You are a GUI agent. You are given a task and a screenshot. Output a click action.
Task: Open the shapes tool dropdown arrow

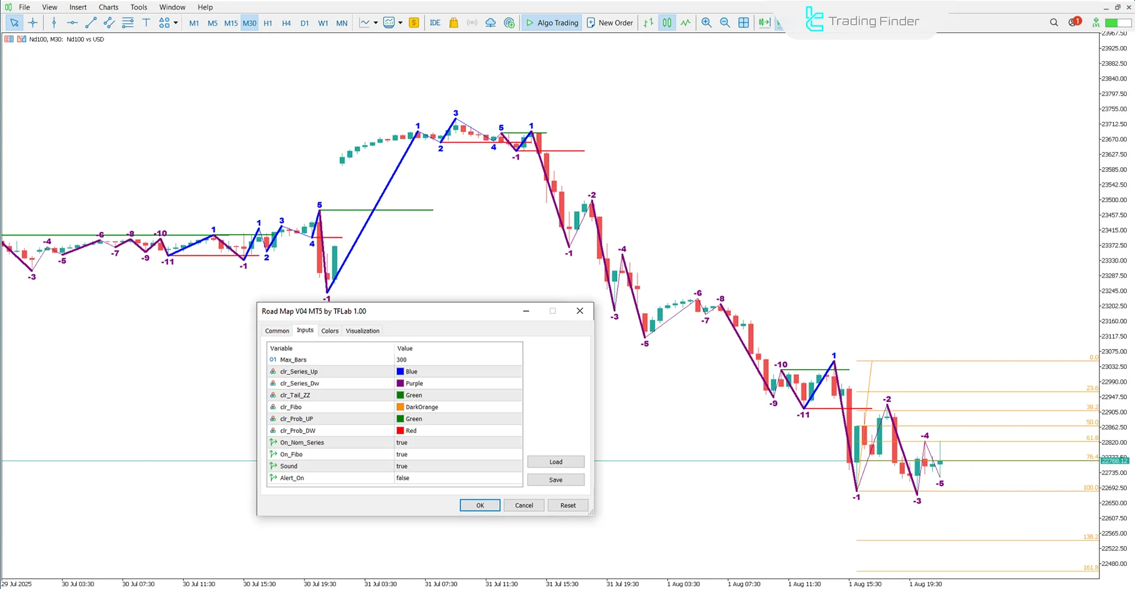(175, 22)
